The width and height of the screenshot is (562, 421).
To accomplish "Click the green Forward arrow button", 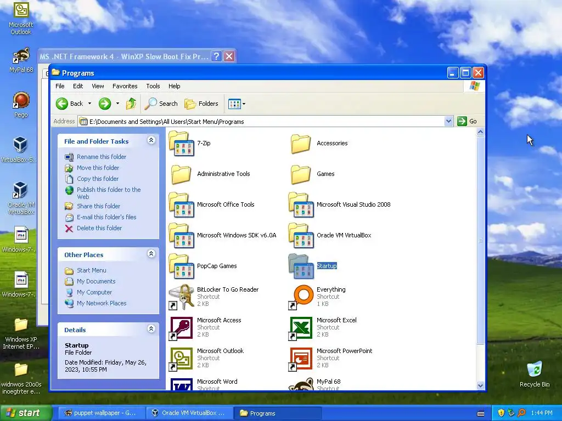I will click(x=105, y=104).
